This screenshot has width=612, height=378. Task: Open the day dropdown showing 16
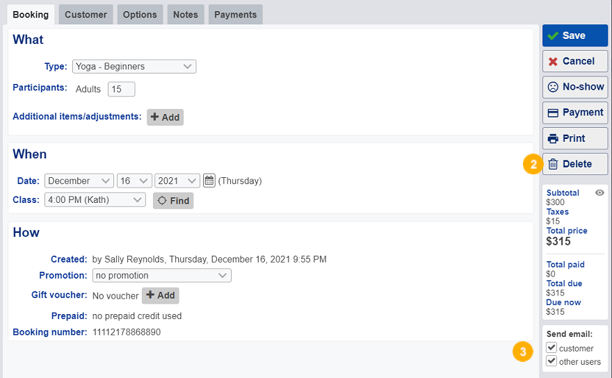coord(134,181)
